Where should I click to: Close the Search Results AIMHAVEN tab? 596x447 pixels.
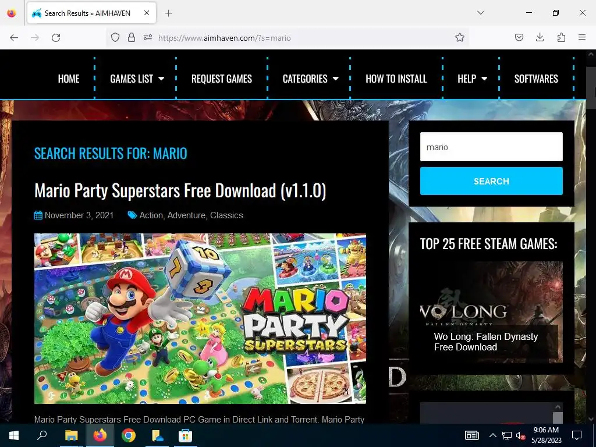click(147, 13)
